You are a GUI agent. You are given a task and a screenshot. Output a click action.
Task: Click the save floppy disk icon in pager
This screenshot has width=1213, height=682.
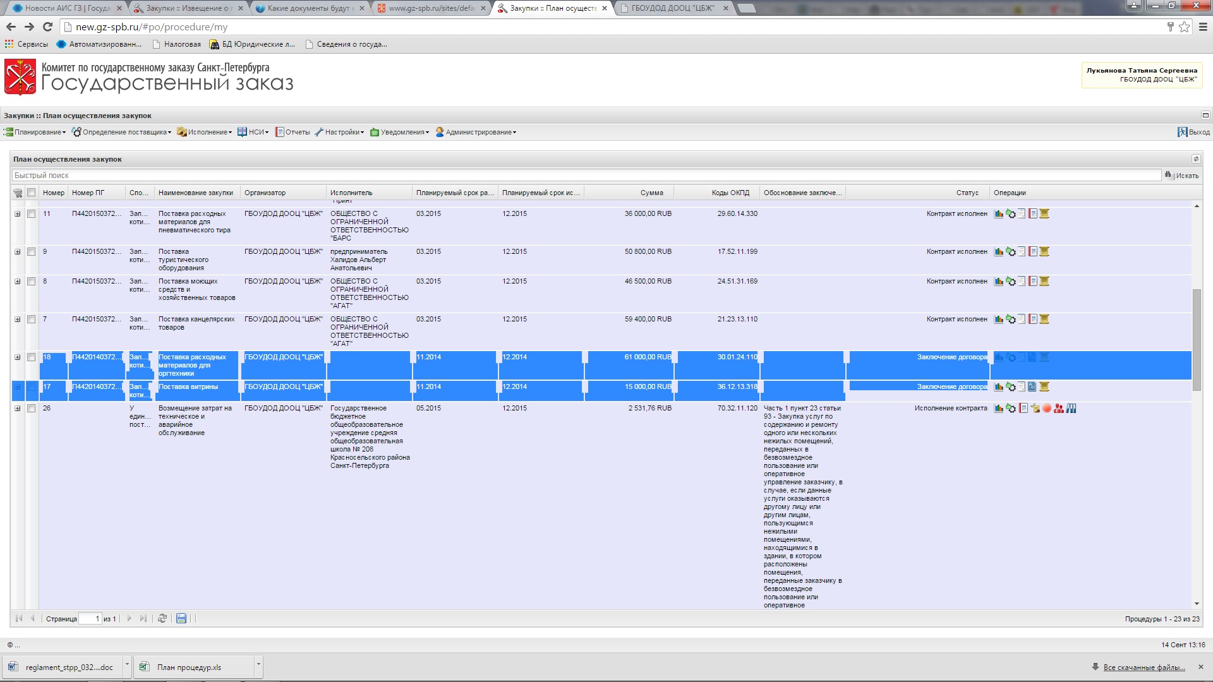[x=181, y=619]
